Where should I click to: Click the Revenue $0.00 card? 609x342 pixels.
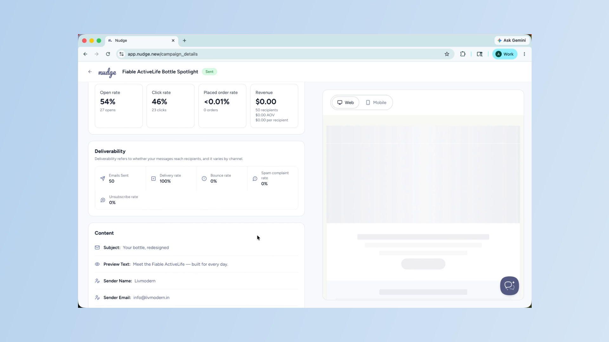pyautogui.click(x=274, y=106)
